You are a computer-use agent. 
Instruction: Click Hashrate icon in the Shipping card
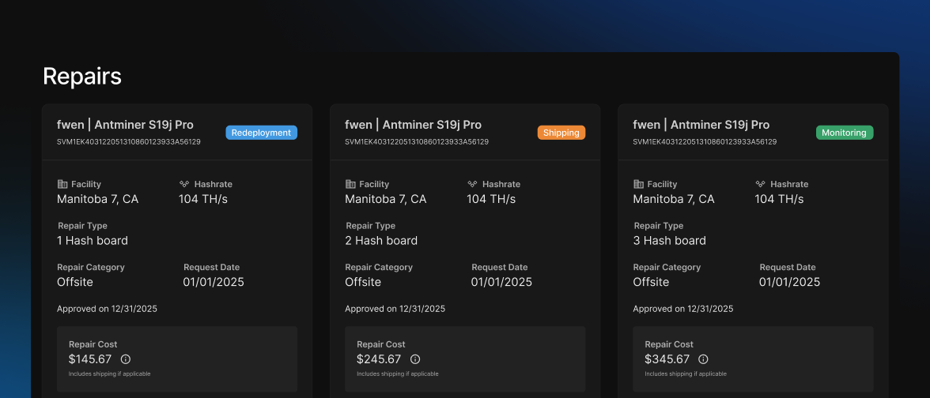click(x=472, y=184)
